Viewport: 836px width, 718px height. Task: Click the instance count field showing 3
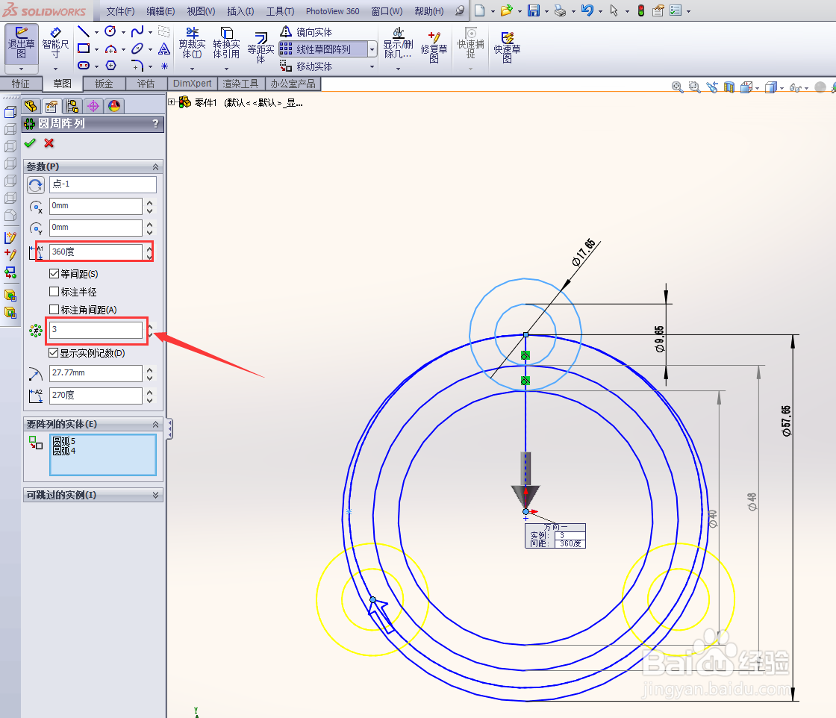pyautogui.click(x=96, y=329)
